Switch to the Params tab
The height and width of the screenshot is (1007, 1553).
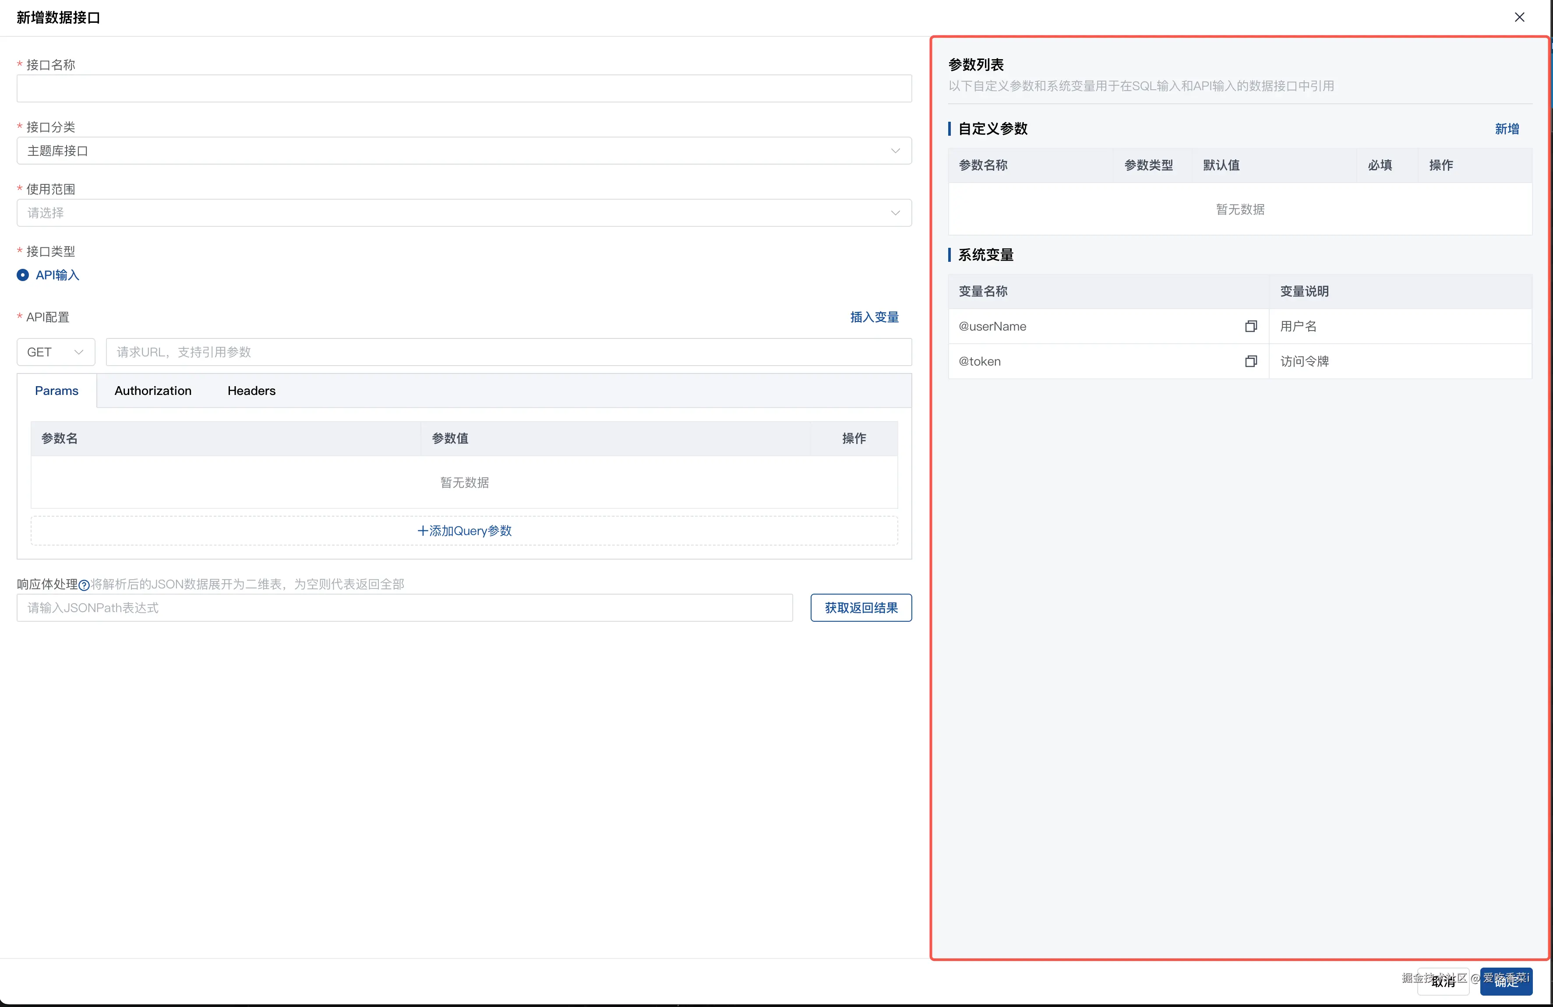[57, 391]
